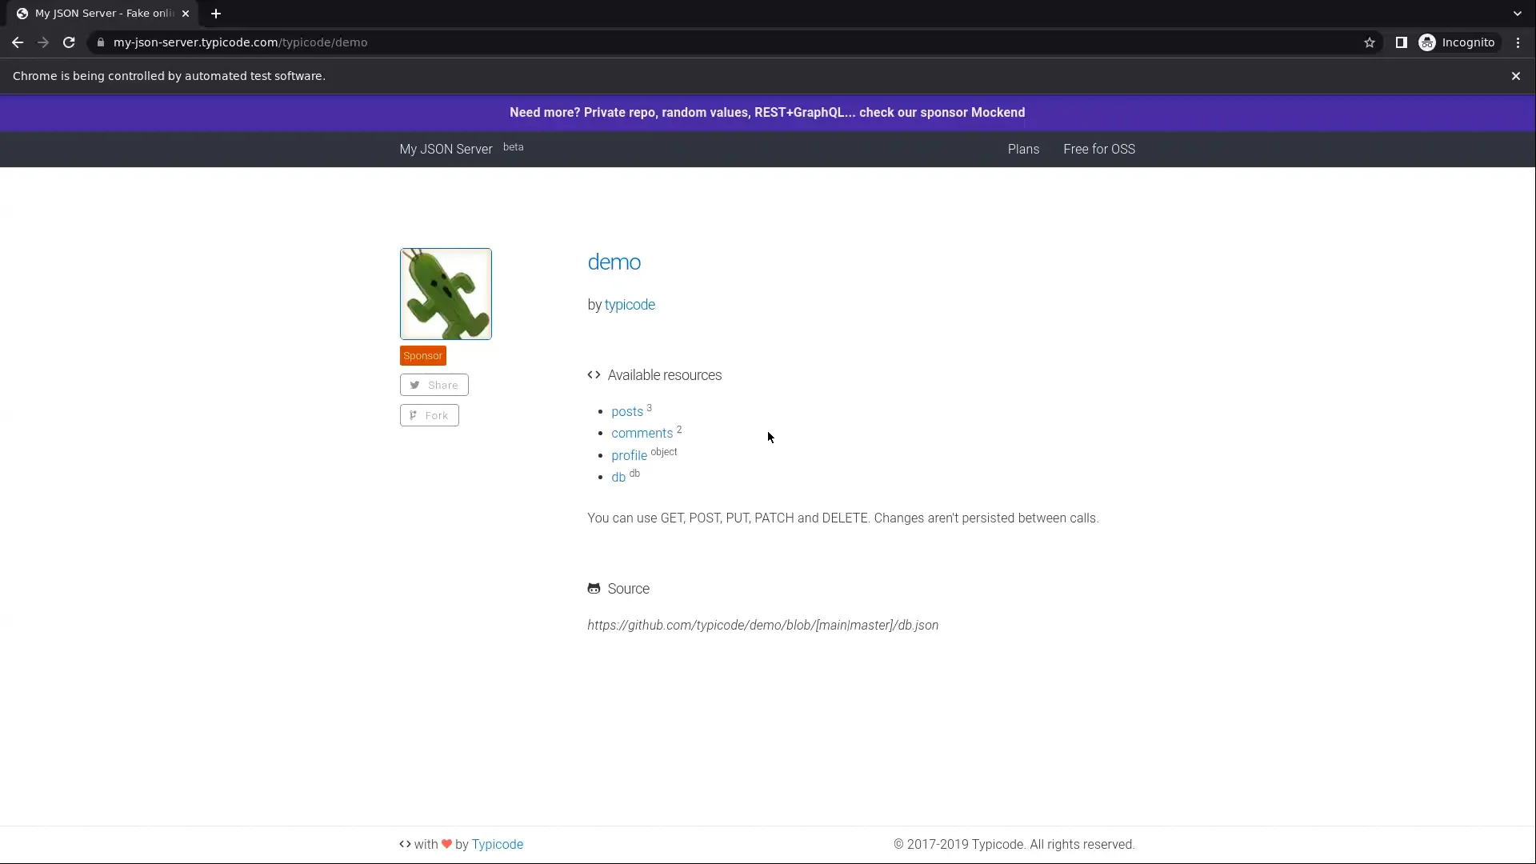
Task: Click the 2017-2019 Typicode copyright text
Action: pos(1014,845)
